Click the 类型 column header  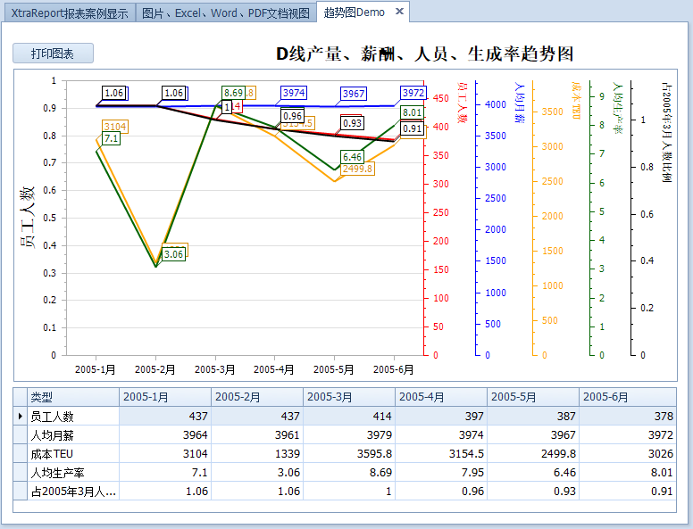[x=73, y=397]
